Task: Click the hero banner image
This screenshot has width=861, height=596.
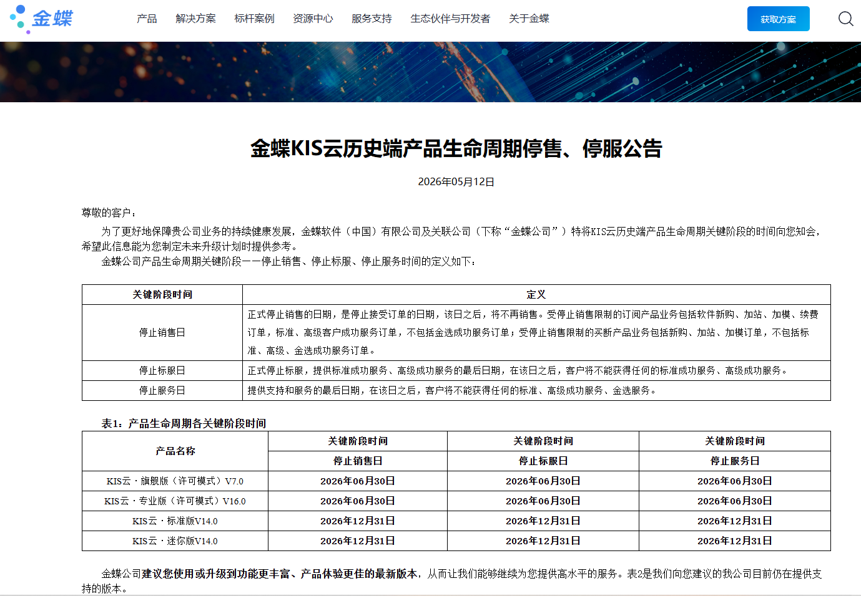Action: [430, 72]
